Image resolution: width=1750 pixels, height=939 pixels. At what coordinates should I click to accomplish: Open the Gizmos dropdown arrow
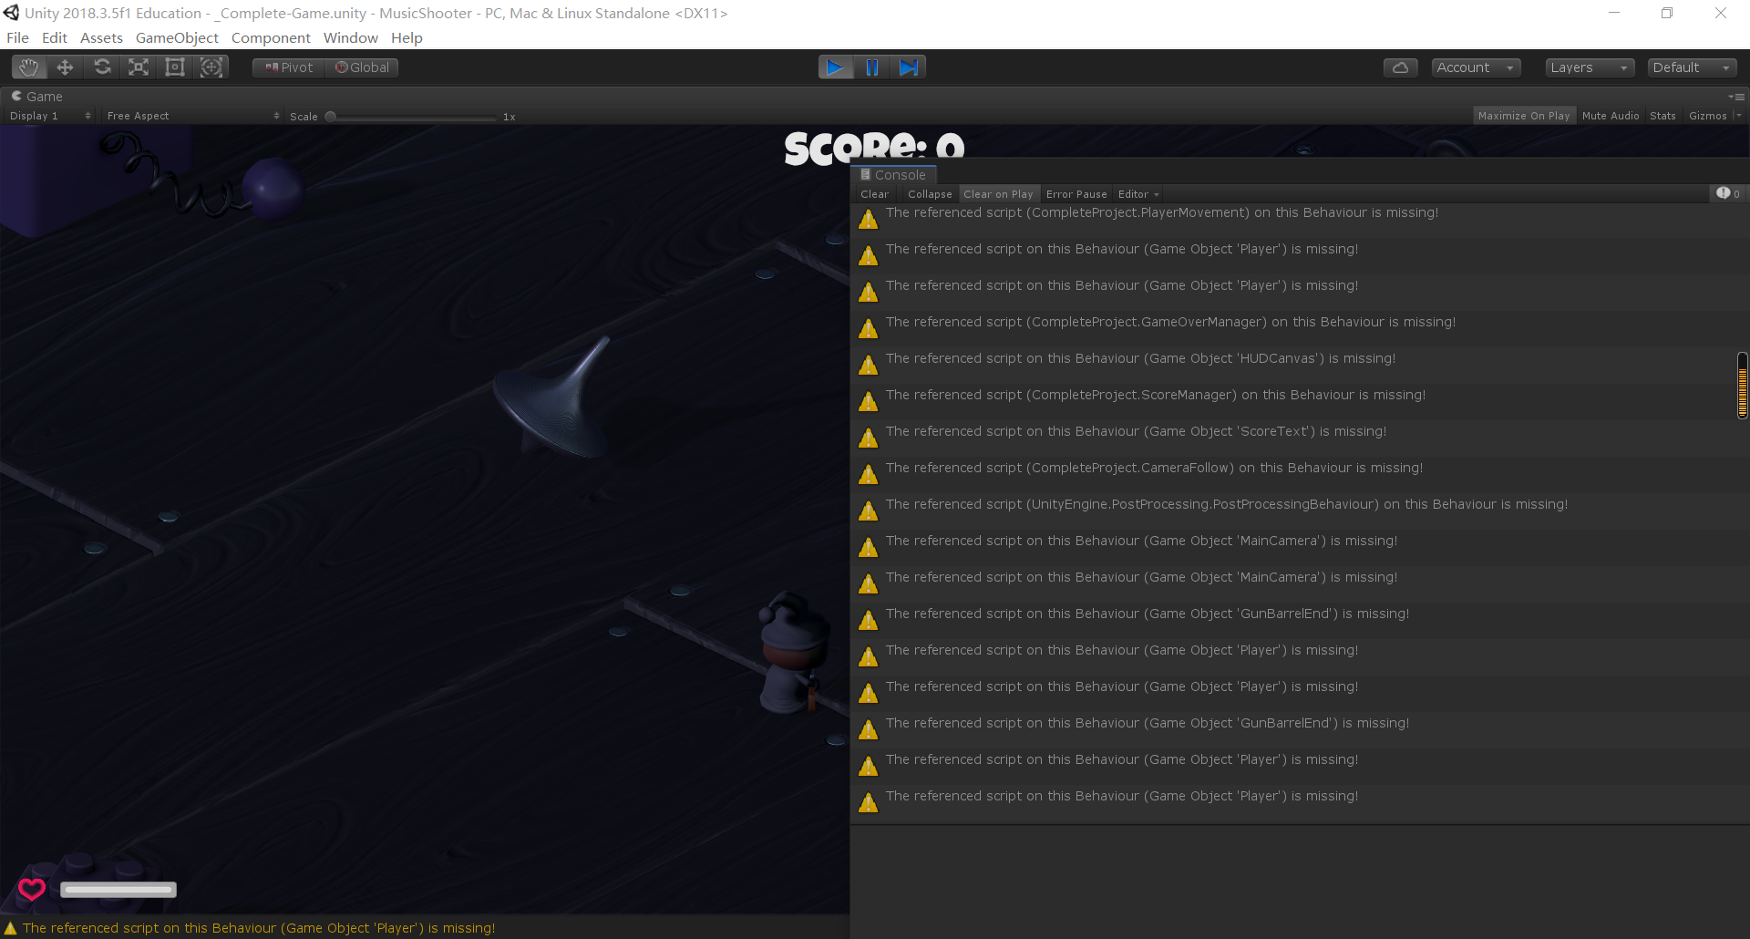pyautogui.click(x=1739, y=116)
